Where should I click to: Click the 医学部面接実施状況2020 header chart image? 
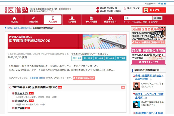coord(104,41)
